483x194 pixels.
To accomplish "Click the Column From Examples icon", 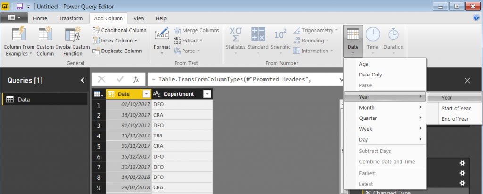I will [x=18, y=34].
